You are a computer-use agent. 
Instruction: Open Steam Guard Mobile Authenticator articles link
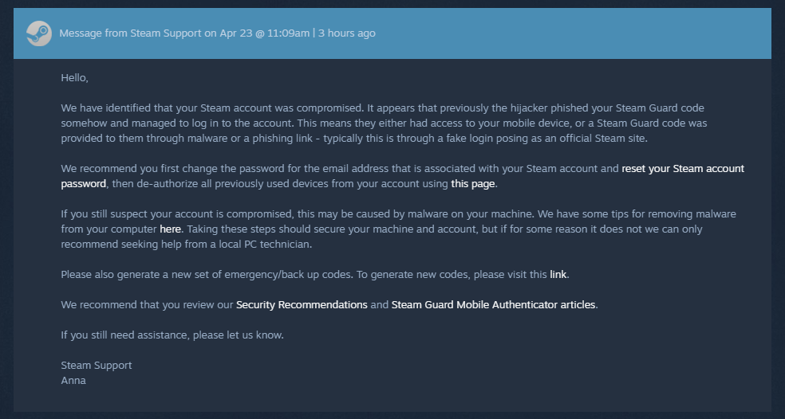(x=493, y=304)
